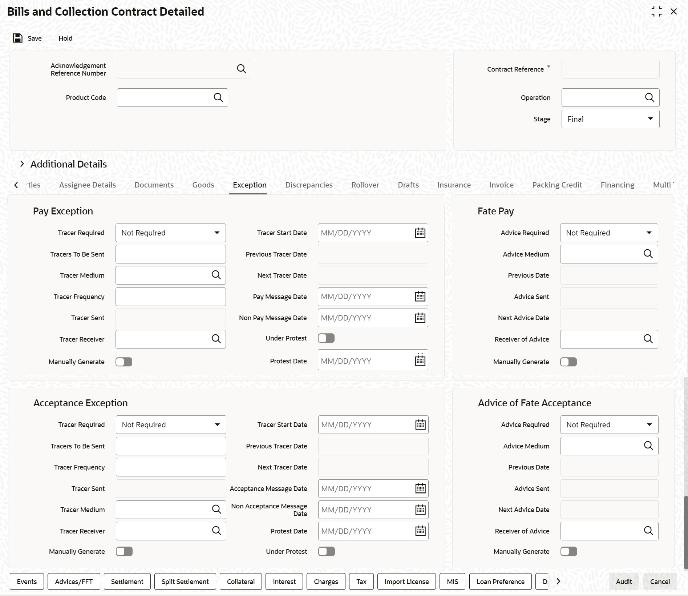Open the Operation field search lookup
Screen dimensions: 688x596
coord(649,97)
